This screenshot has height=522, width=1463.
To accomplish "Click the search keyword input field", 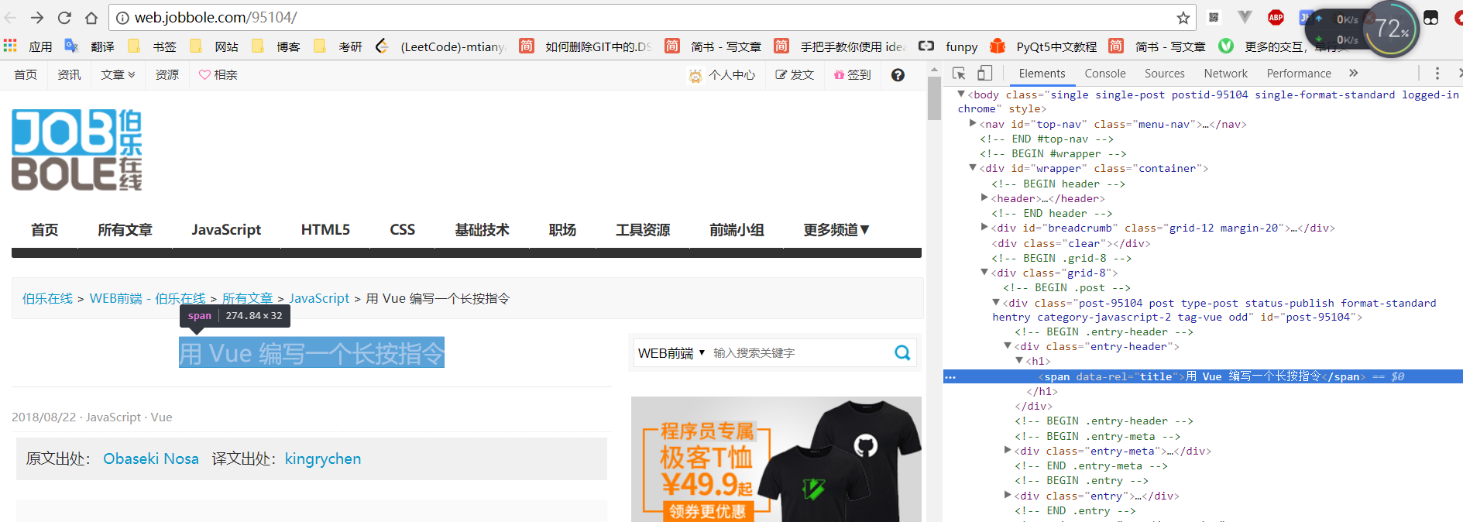I will [799, 353].
